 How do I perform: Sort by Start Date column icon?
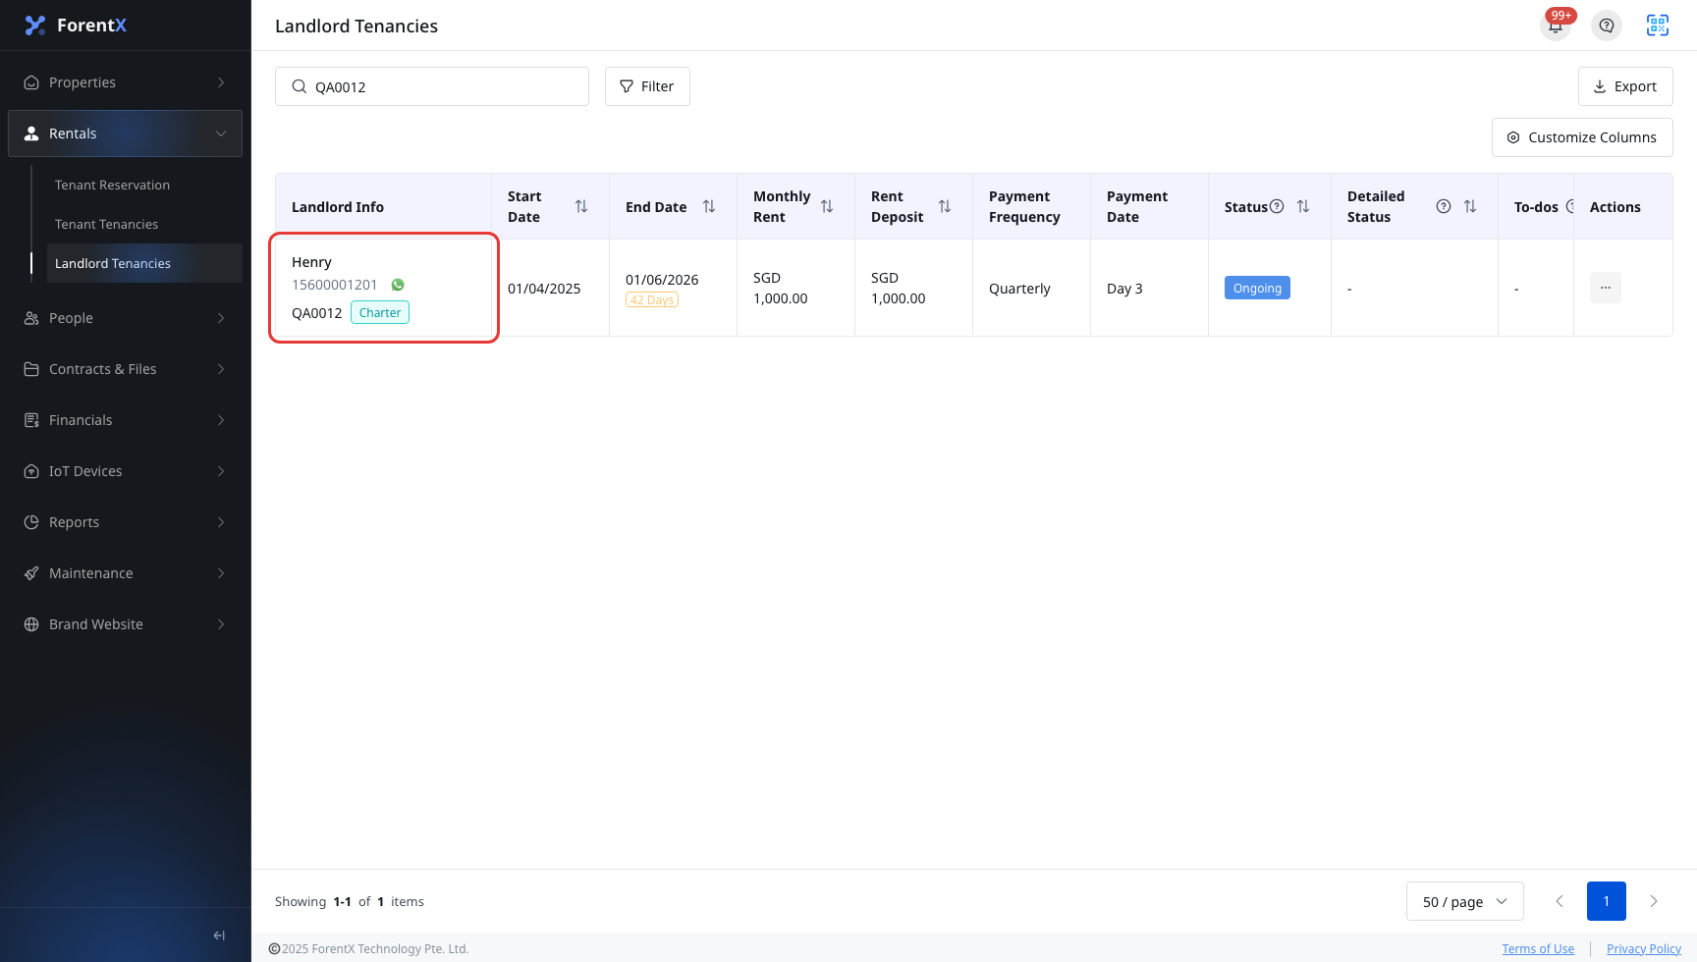[x=581, y=206]
